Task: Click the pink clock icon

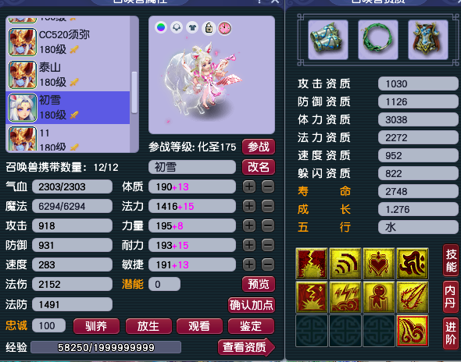Action: pos(224,28)
